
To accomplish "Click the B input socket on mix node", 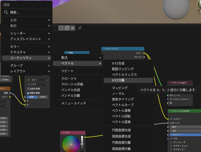I will (x=25, y=105).
